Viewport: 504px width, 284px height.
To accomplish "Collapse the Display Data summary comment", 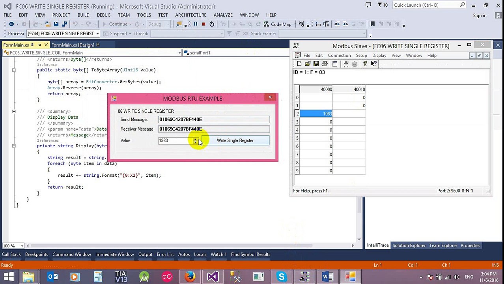I will pyautogui.click(x=14, y=111).
